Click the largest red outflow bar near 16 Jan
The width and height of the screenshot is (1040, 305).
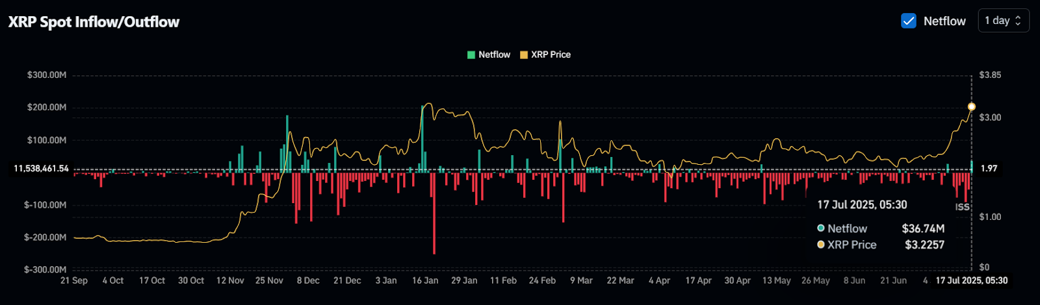[x=434, y=213]
